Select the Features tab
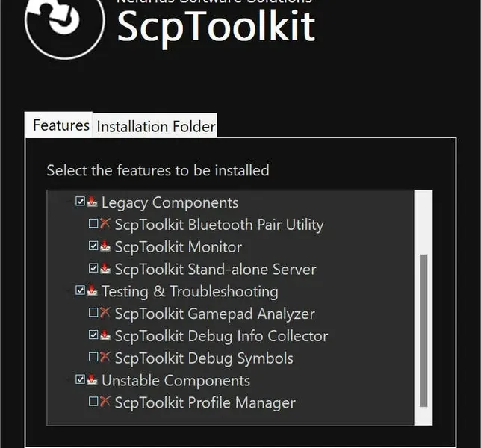 (x=61, y=125)
